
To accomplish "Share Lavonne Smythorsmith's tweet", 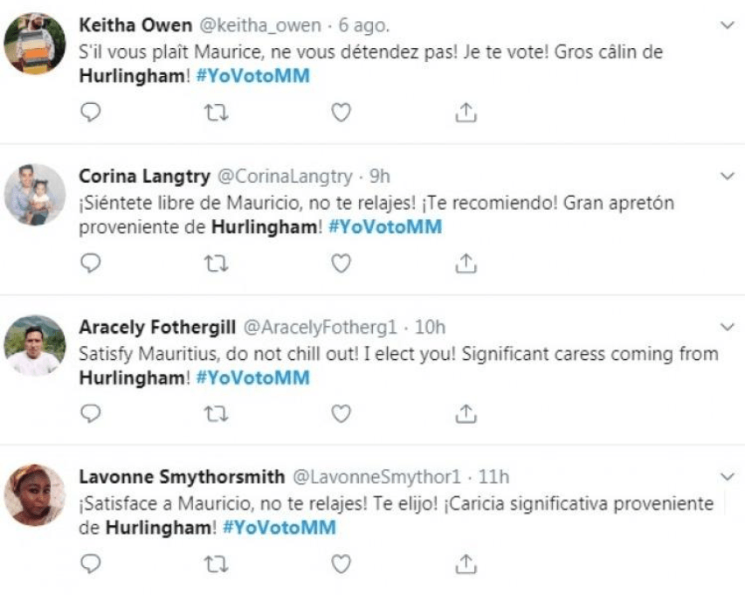I will 466,563.
